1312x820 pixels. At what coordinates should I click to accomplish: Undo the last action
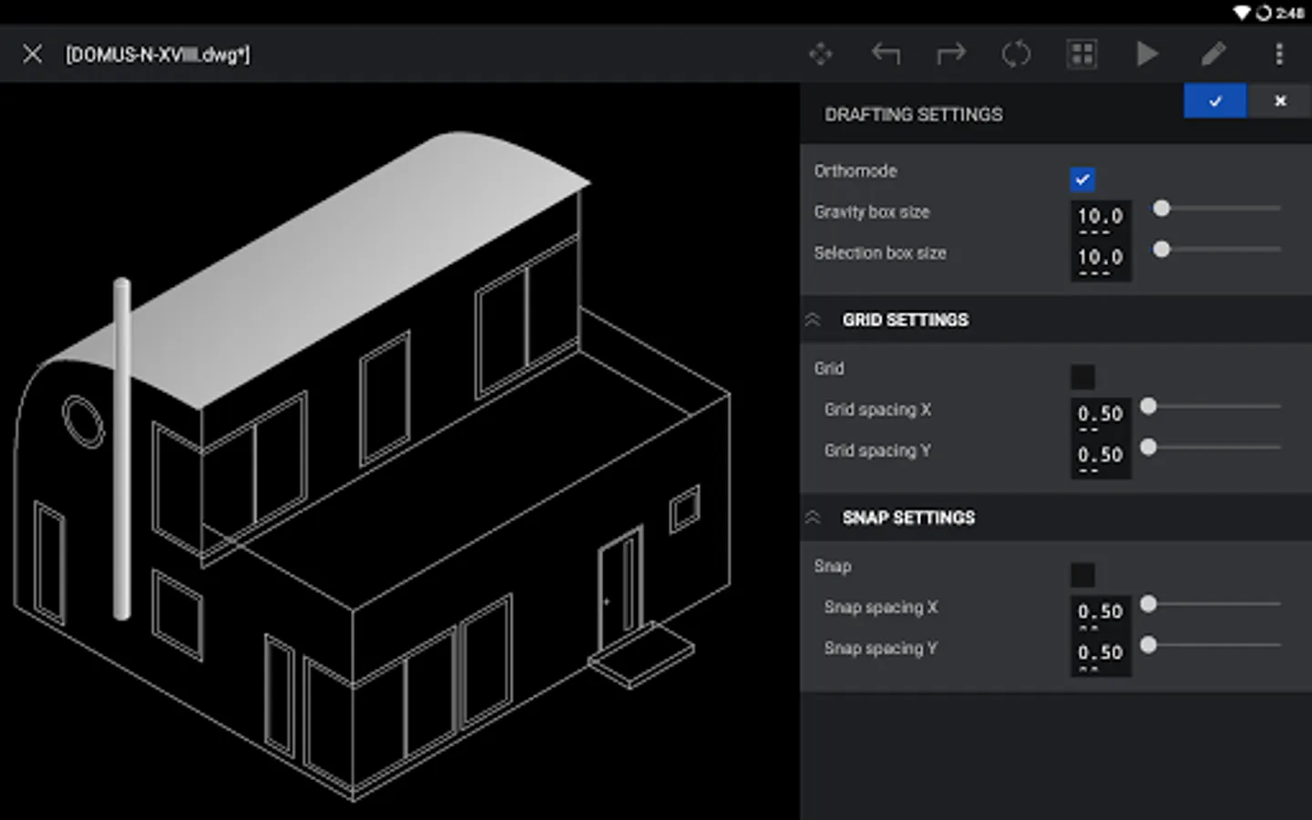click(886, 55)
